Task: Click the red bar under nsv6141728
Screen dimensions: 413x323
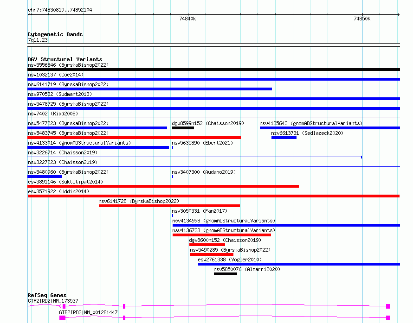Action: click(169, 206)
